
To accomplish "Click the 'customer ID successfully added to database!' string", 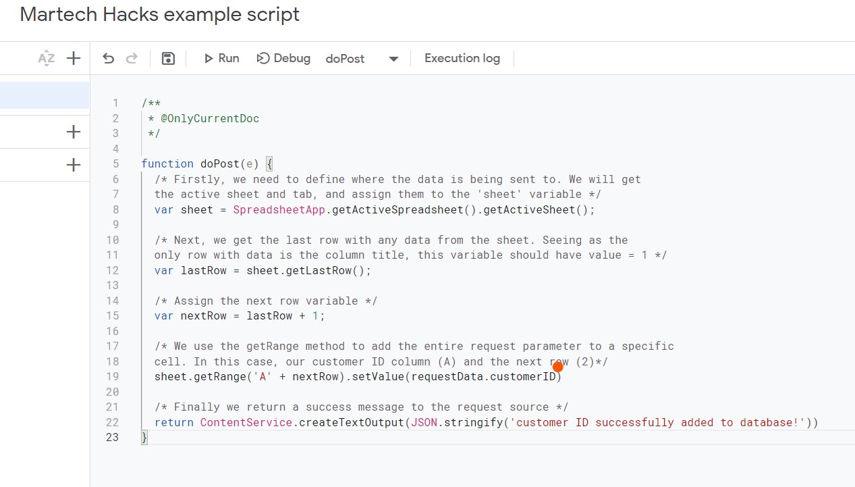I will (x=658, y=423).
